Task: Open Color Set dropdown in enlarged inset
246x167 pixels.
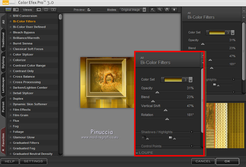Action: (191, 80)
